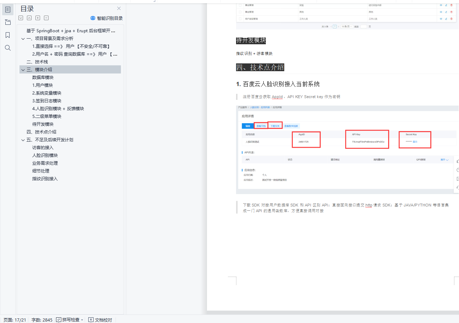Open the bookmark pane icon in left sidebar

(8, 35)
